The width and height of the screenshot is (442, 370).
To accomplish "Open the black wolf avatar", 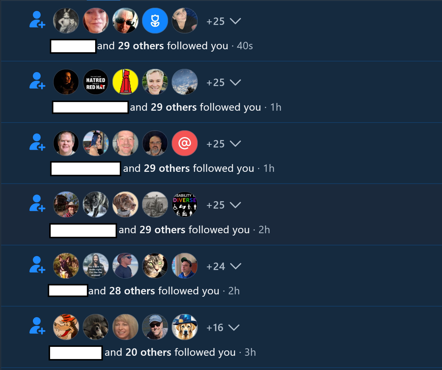I will (x=96, y=204).
